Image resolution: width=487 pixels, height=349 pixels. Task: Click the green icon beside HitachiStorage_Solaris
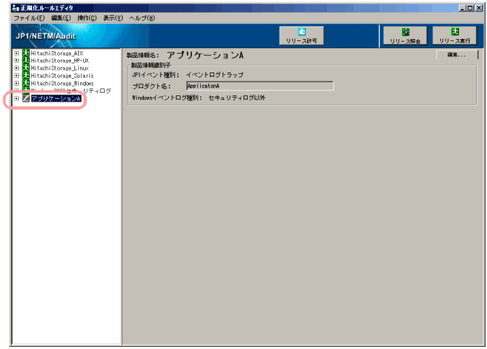(x=26, y=75)
